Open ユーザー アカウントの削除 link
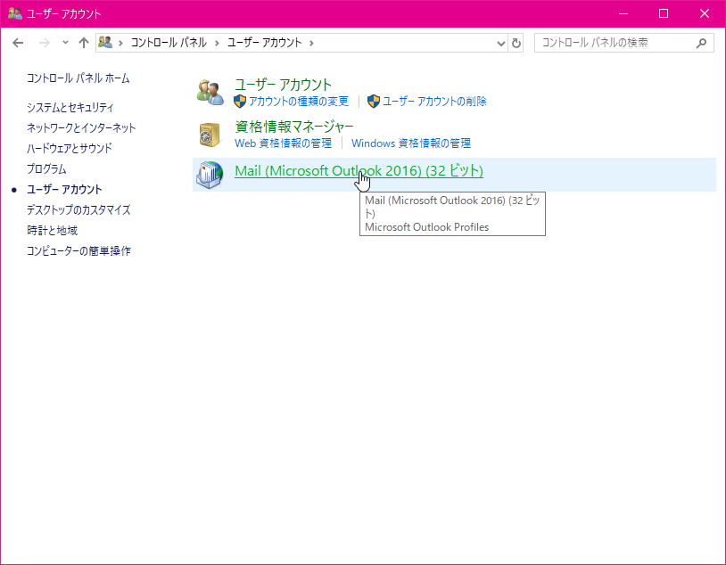 tap(434, 102)
